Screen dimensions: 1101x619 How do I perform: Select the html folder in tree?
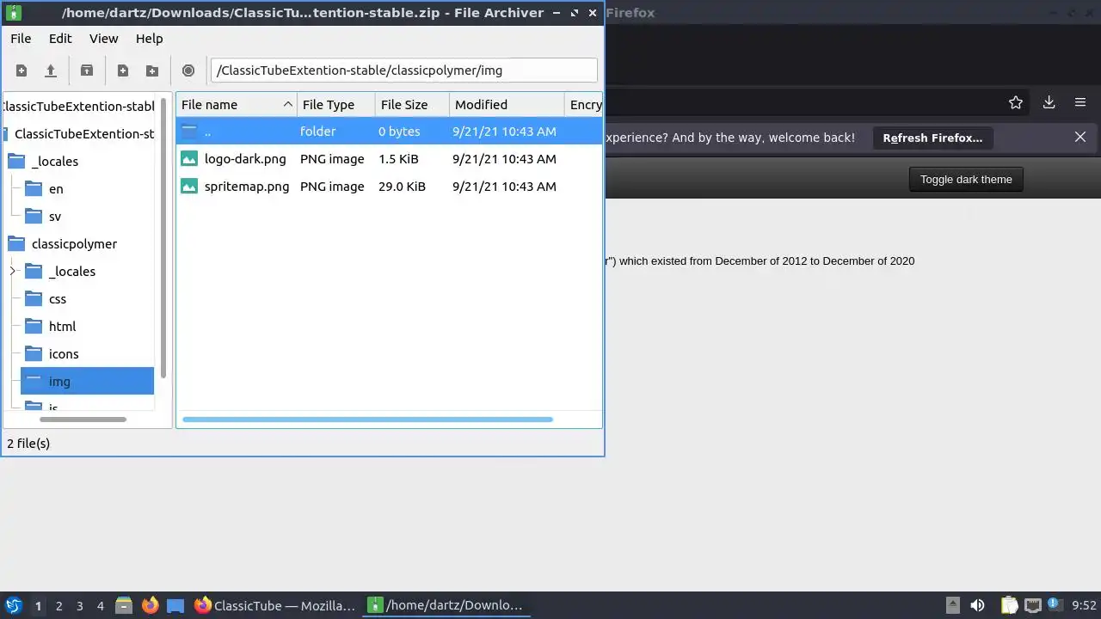click(50, 327)
